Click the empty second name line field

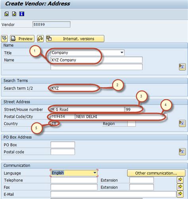(x=96, y=67)
